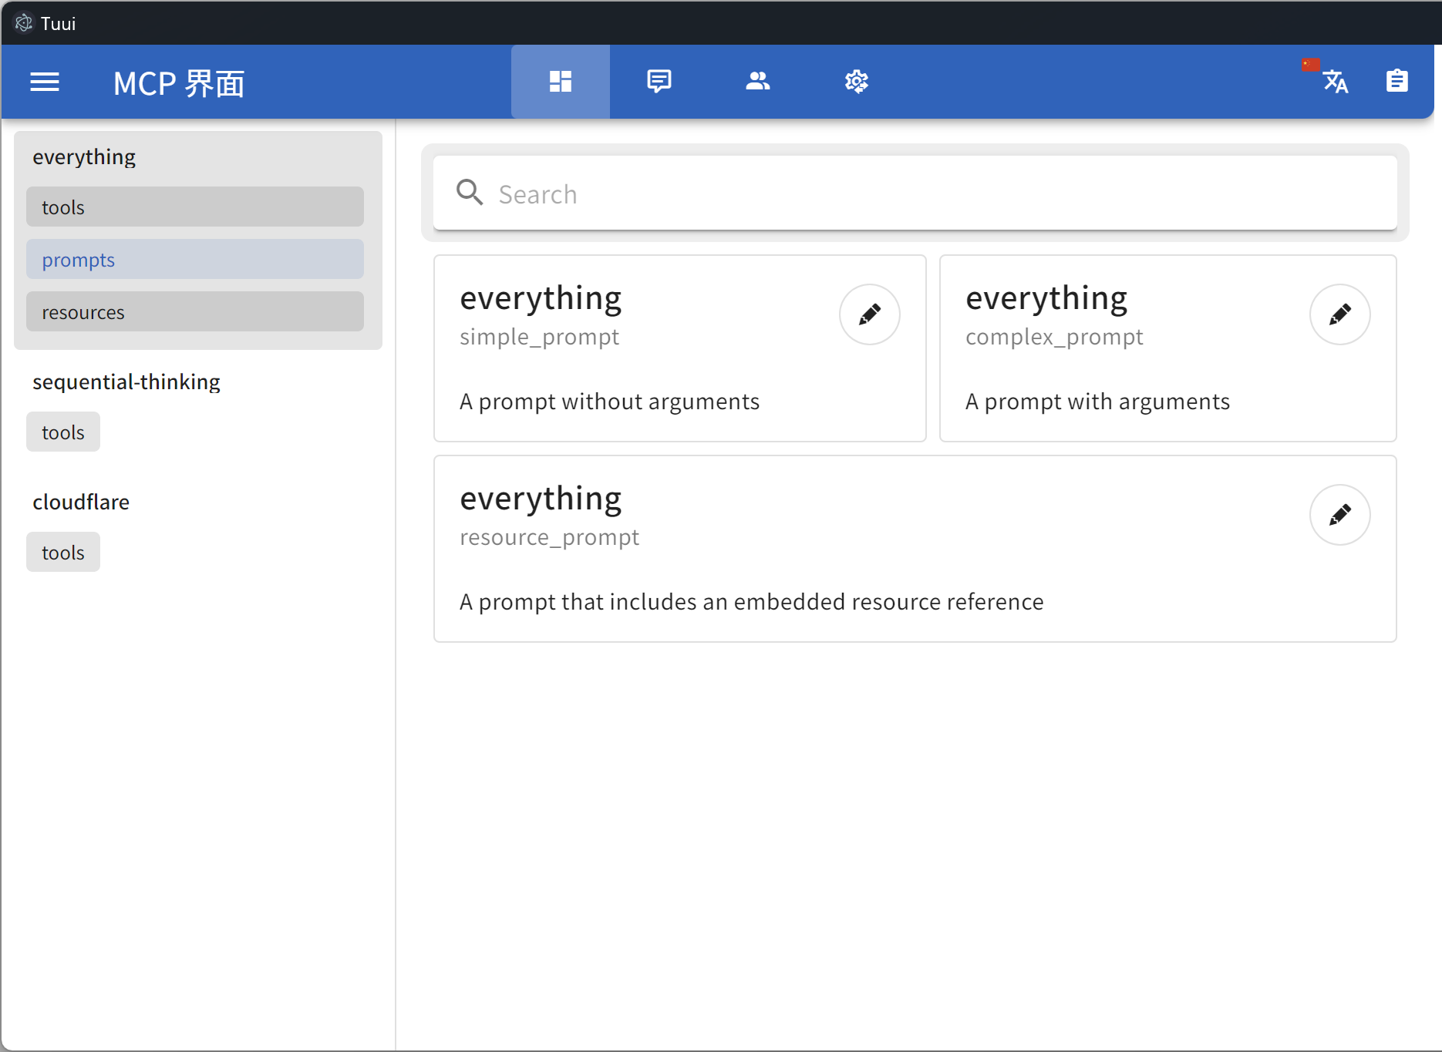Select resources under everything server
The height and width of the screenshot is (1052, 1442).
point(195,311)
